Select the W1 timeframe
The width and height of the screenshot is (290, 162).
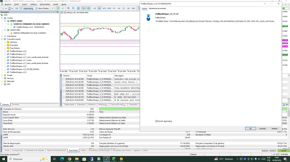tap(129, 8)
